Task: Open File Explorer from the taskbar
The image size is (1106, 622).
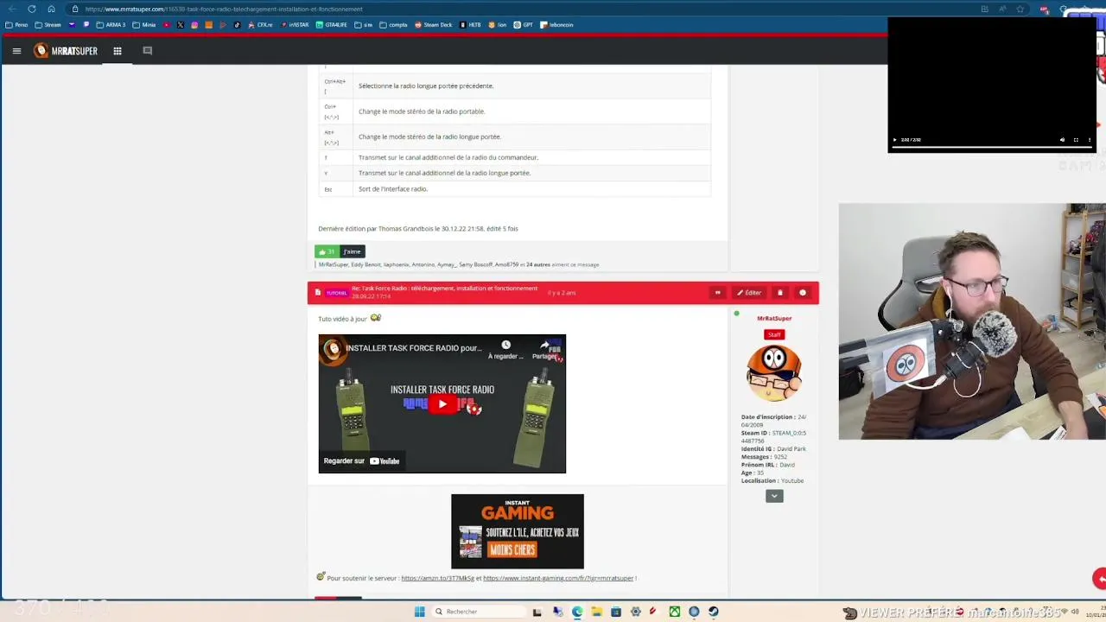Action: [x=596, y=612]
